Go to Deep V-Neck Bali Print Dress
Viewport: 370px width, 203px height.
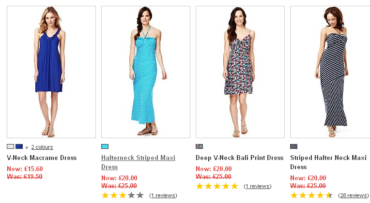click(239, 158)
